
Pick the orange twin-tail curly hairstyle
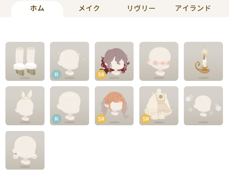pos(114,106)
